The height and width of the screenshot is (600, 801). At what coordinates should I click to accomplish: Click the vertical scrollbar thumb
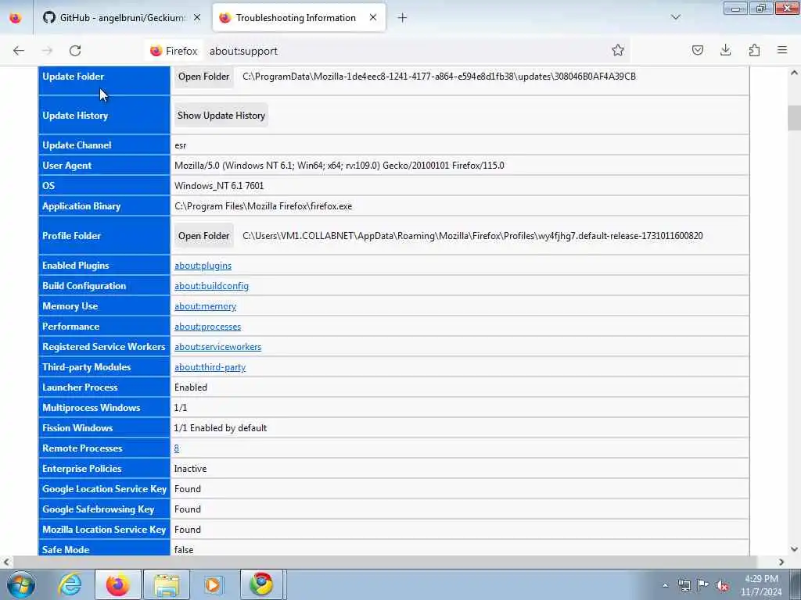pos(794,118)
